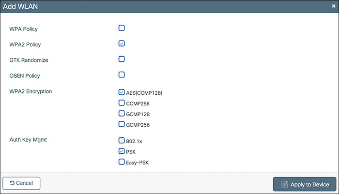Click the Auth Key Mgmt label
This screenshot has height=194, width=339.
tap(27, 140)
